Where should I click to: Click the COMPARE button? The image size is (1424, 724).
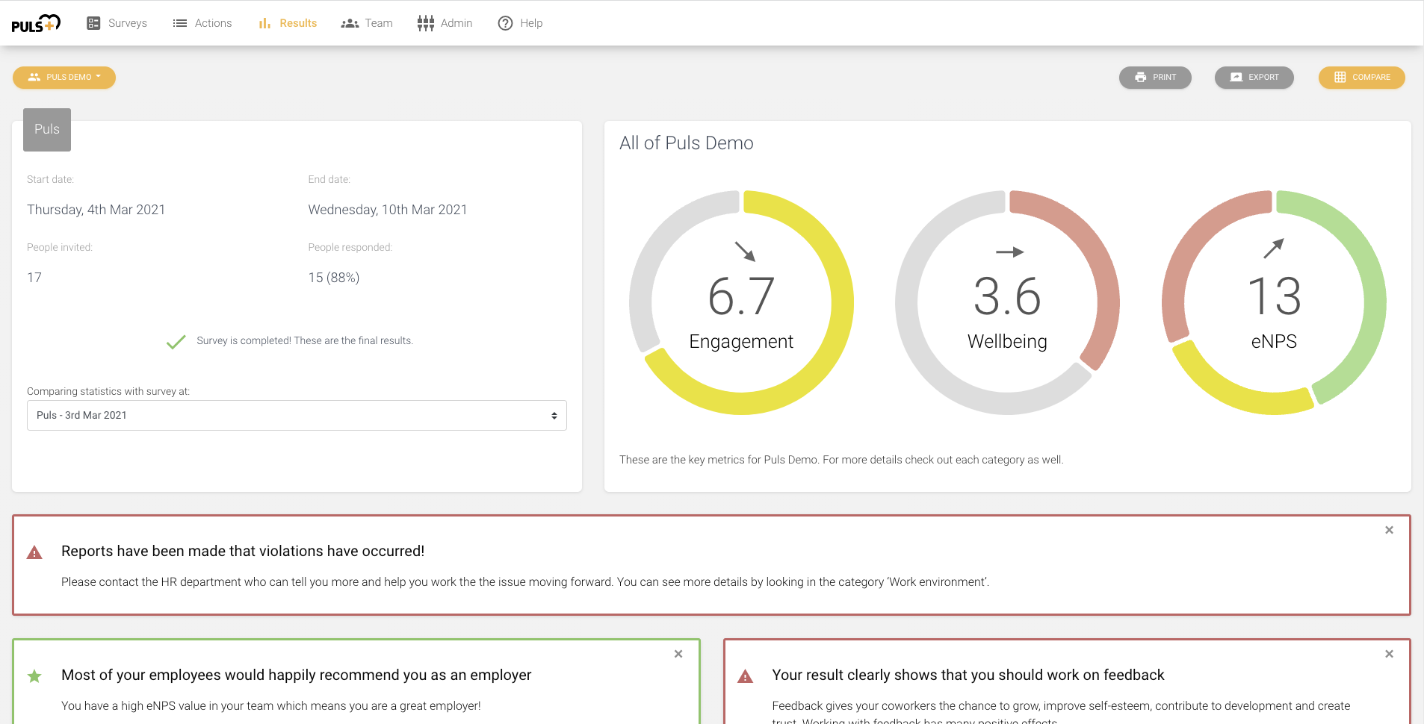pos(1362,77)
